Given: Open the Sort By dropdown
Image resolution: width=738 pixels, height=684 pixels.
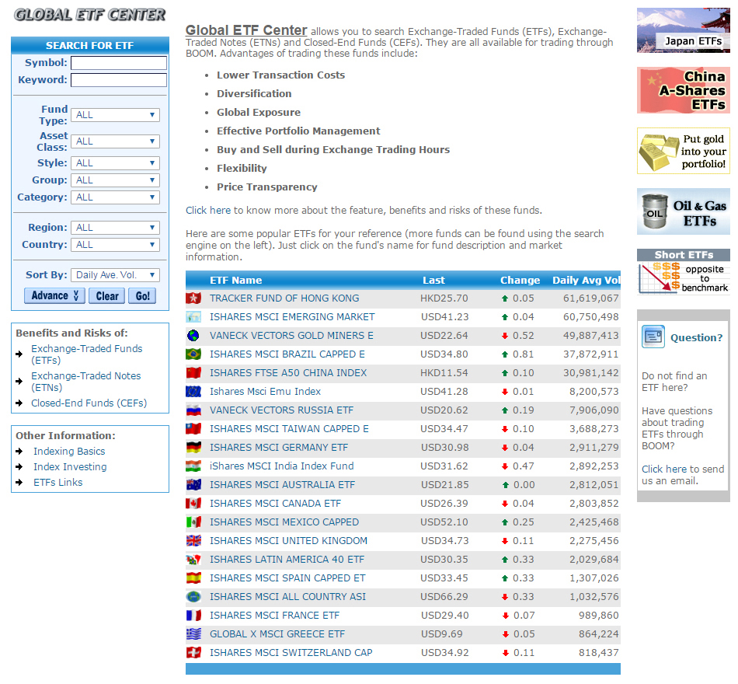Looking at the screenshot, I should pos(115,275).
